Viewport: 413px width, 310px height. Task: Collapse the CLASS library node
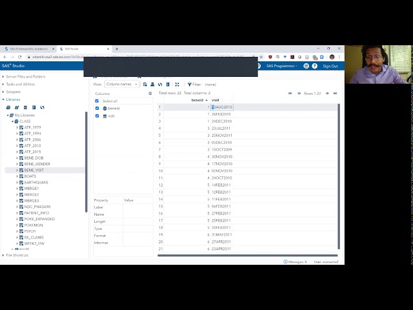point(12,121)
